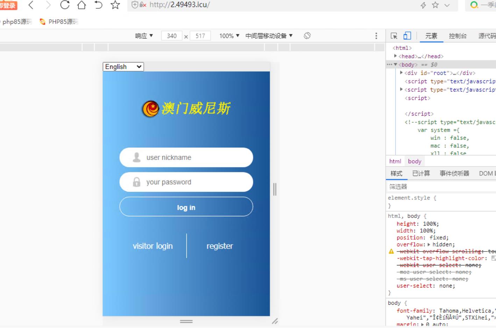This screenshot has width=496, height=328.
Task: Click the register link
Action: pos(219,246)
